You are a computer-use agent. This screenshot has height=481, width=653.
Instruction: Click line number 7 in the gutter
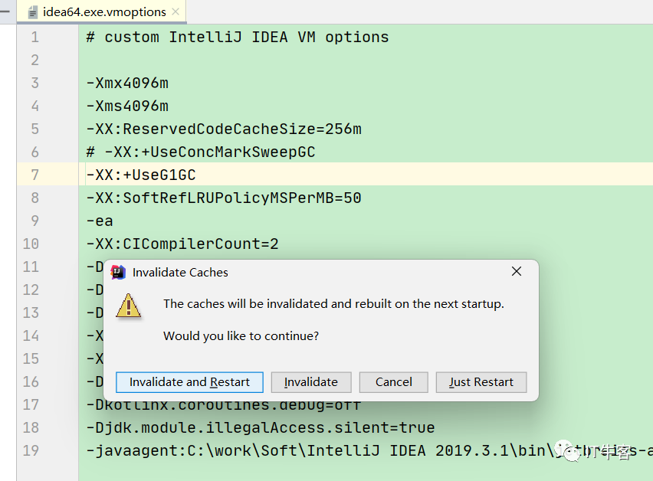[x=35, y=175]
